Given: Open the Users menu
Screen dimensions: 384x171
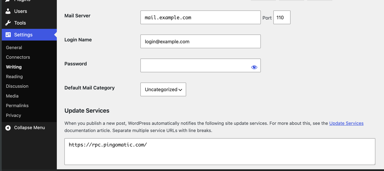Looking at the screenshot, I should click(x=29, y=11).
